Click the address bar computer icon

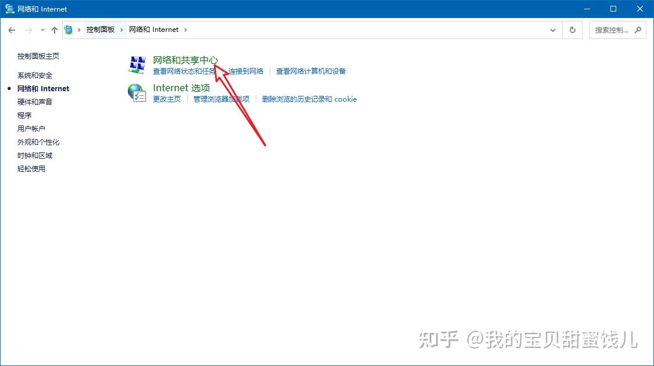coord(69,30)
